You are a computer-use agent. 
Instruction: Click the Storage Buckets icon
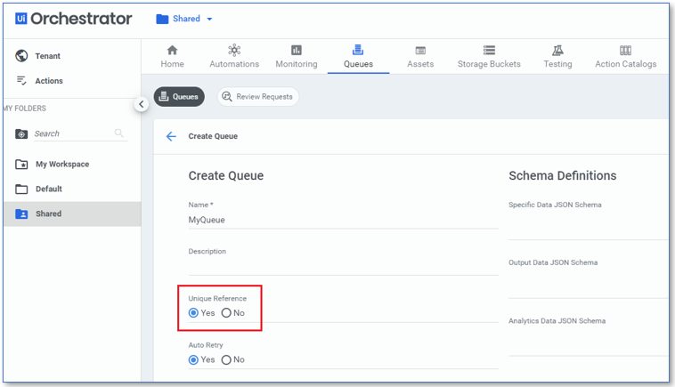(x=489, y=51)
